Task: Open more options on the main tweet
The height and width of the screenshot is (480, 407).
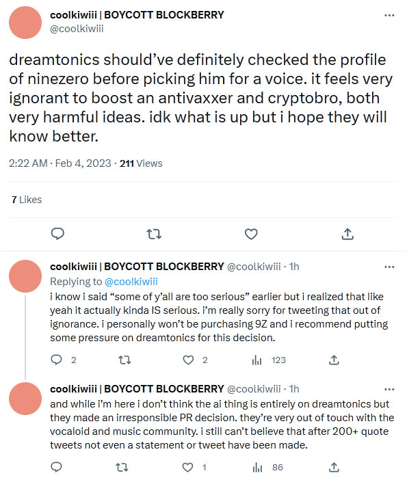Action: click(389, 15)
